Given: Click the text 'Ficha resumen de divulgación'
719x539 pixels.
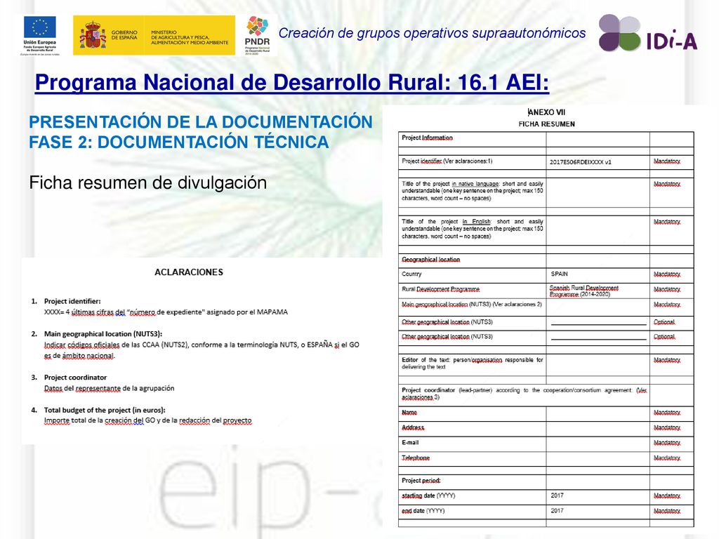Looking at the screenshot, I should click(x=147, y=182).
